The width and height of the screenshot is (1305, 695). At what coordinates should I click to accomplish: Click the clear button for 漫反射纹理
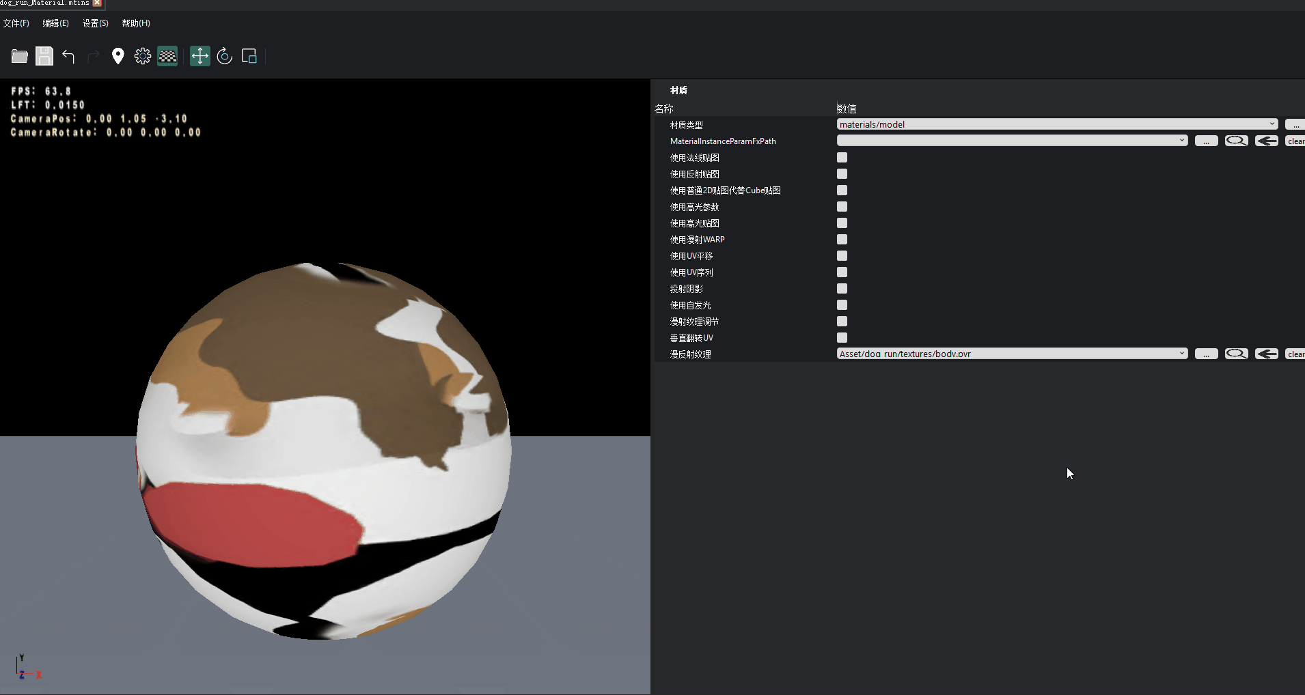(x=1295, y=354)
